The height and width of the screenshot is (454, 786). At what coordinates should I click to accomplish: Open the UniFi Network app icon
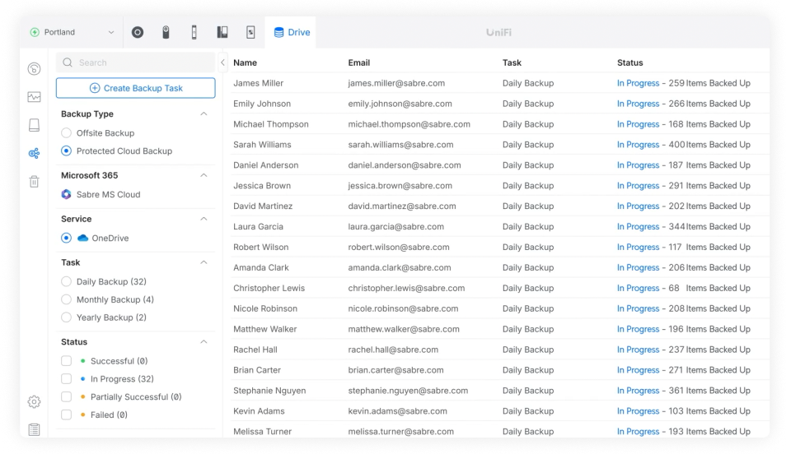pos(138,33)
